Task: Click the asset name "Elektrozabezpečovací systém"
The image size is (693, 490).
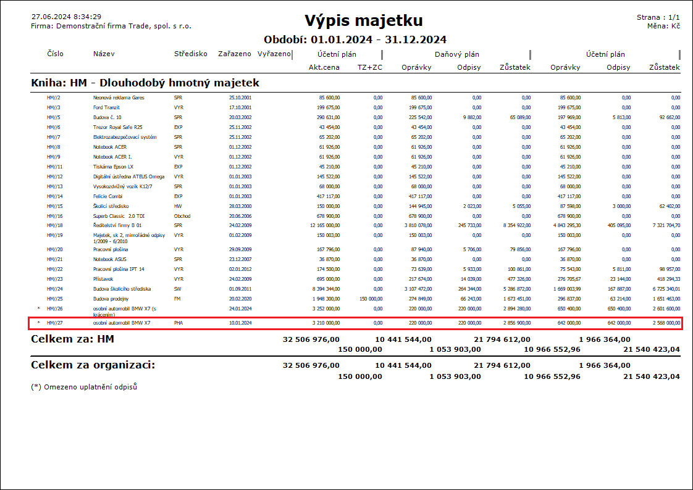Action: click(125, 137)
